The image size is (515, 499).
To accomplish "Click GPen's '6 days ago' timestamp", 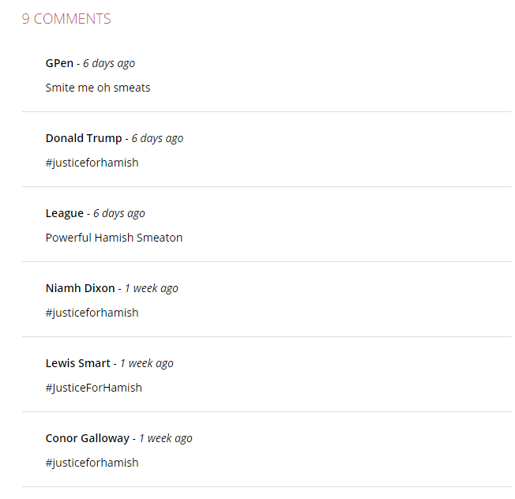I will pyautogui.click(x=109, y=63).
